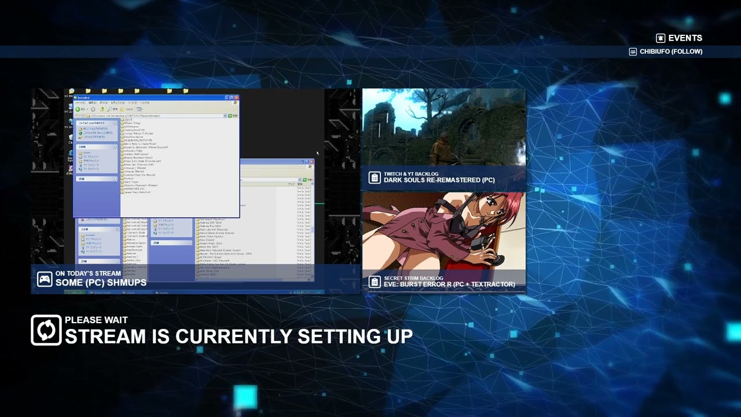Click clipboard icon beside Dark Souls Re-Remastered

point(375,178)
